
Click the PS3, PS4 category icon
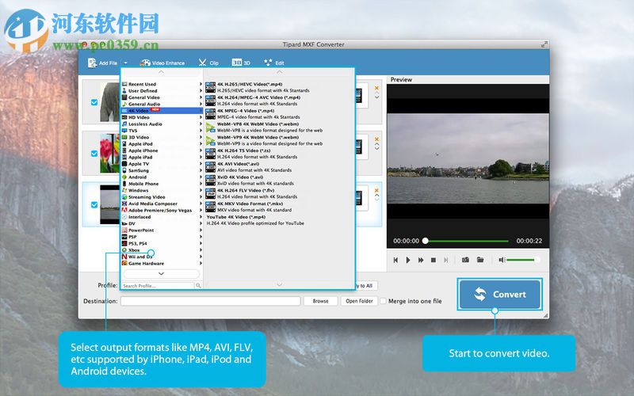point(124,243)
